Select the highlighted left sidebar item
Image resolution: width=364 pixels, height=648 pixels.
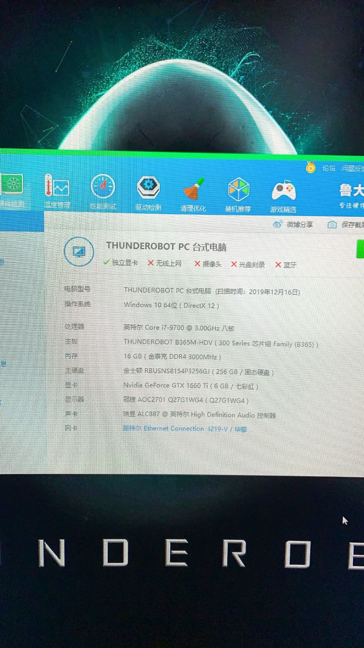21,222
